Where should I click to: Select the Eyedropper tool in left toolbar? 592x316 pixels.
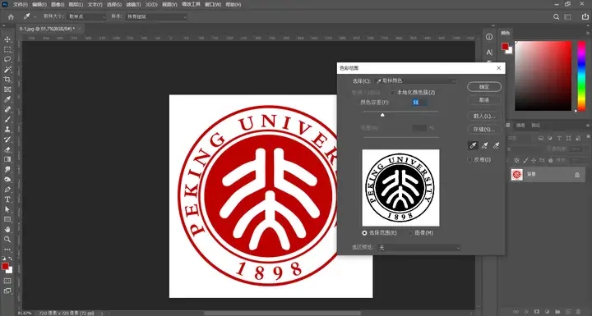pyautogui.click(x=7, y=99)
